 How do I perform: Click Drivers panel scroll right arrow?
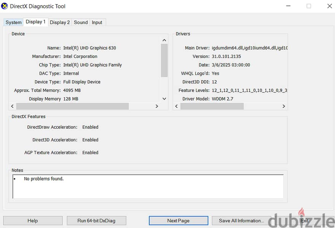[x=284, y=106]
